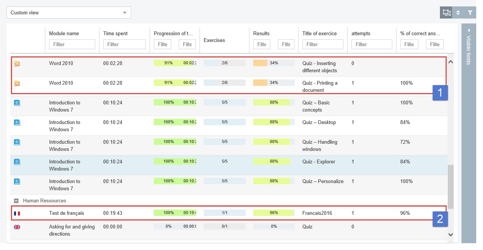Click the funnel filter icon at top right

[470, 12]
